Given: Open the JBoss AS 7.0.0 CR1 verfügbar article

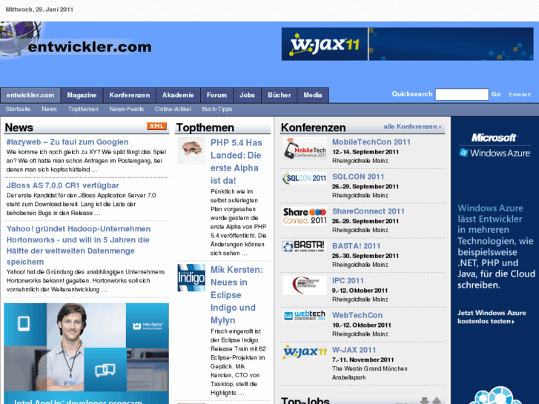Looking at the screenshot, I should 62,185.
